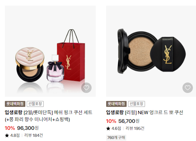Image resolution: width=196 pixels, height=141 pixels.
Task: Click the star icon next to the 4.6점 rating
Action: pos(108,128)
